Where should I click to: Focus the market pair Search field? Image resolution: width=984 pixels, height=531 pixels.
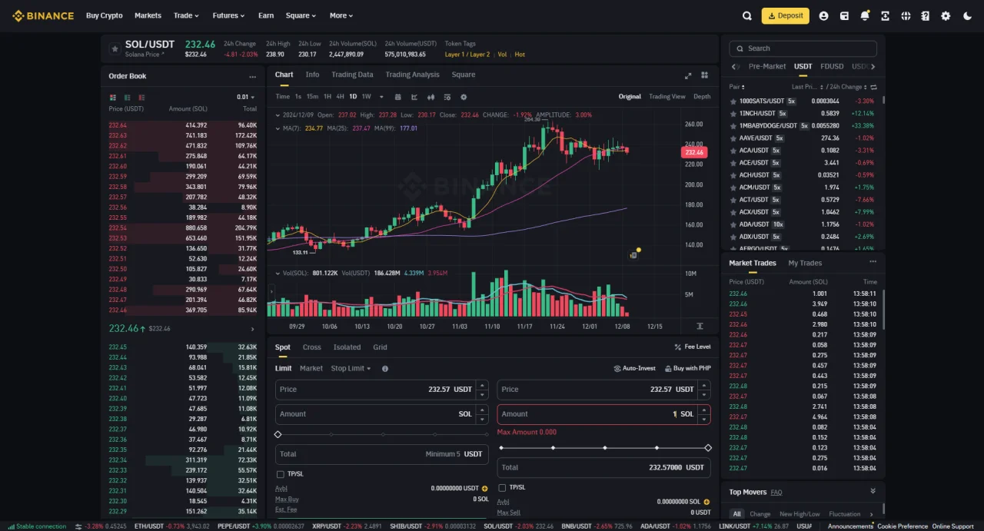point(803,48)
